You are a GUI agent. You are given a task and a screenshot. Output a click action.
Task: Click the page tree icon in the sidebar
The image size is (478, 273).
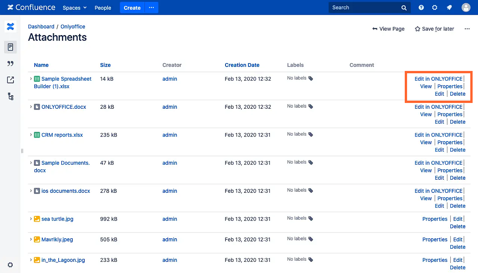click(10, 96)
